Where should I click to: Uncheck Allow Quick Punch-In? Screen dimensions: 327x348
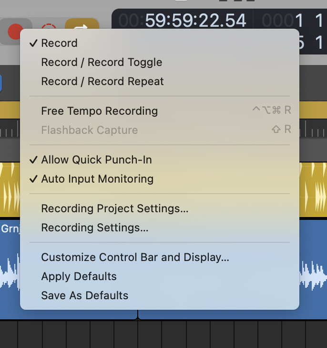click(96, 160)
